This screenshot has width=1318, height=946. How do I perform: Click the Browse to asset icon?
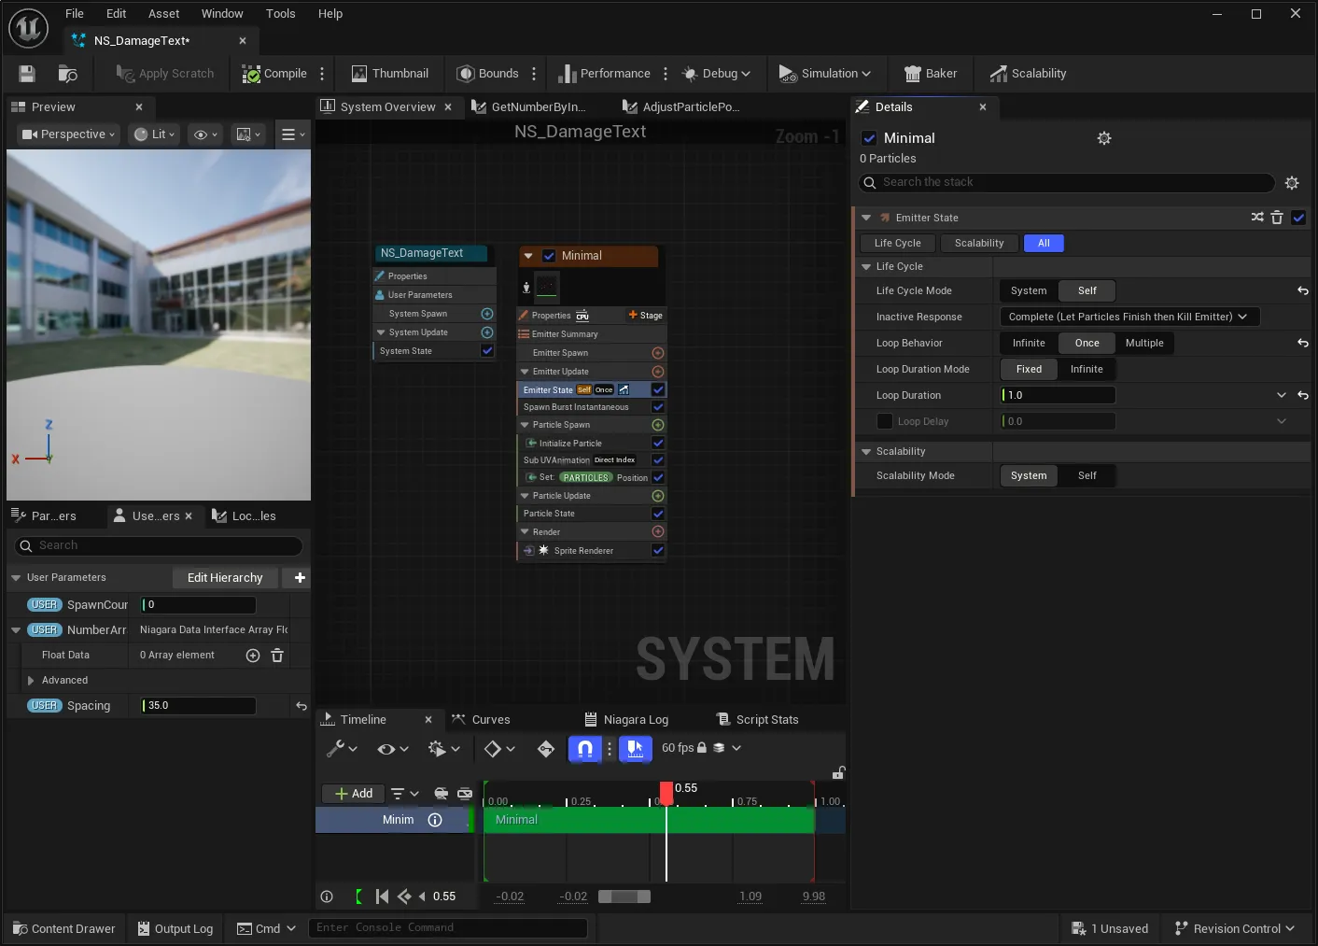point(68,74)
